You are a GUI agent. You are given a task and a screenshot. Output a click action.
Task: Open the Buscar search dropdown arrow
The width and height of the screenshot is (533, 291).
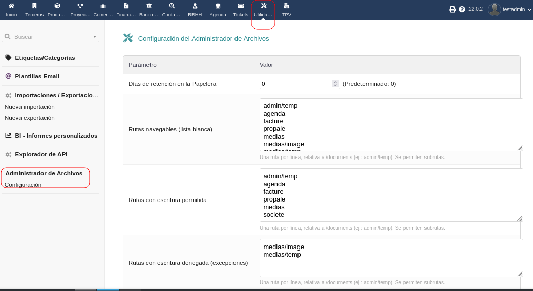[x=95, y=37]
